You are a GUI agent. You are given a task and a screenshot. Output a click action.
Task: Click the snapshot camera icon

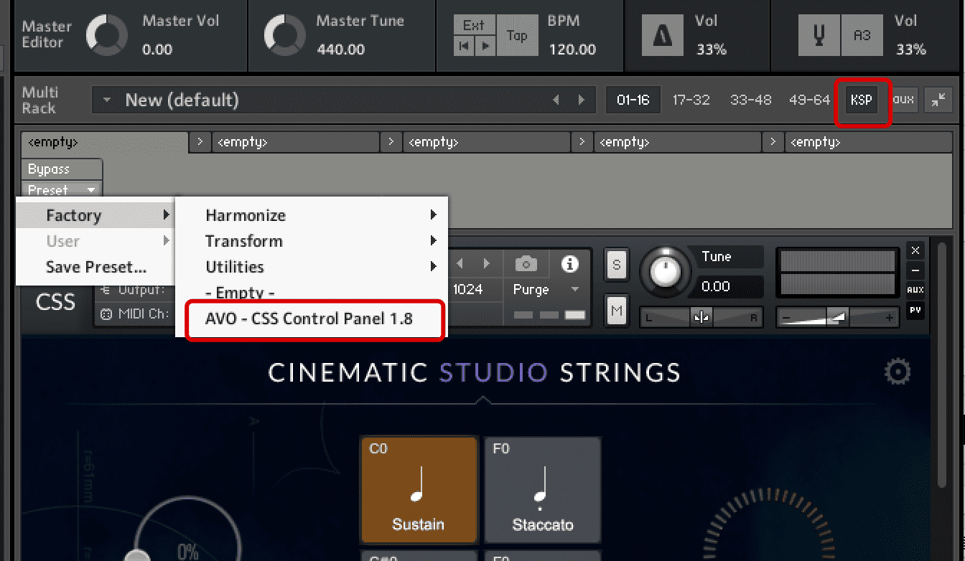pos(526,265)
